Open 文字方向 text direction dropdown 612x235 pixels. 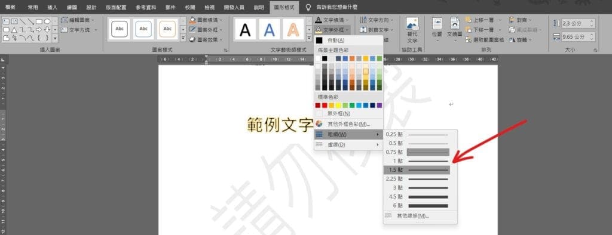[377, 20]
